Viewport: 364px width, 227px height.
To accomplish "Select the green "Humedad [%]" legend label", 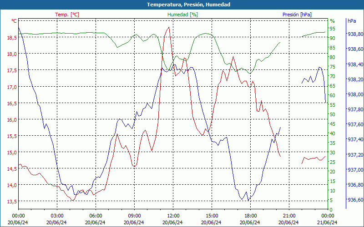I will (182, 15).
